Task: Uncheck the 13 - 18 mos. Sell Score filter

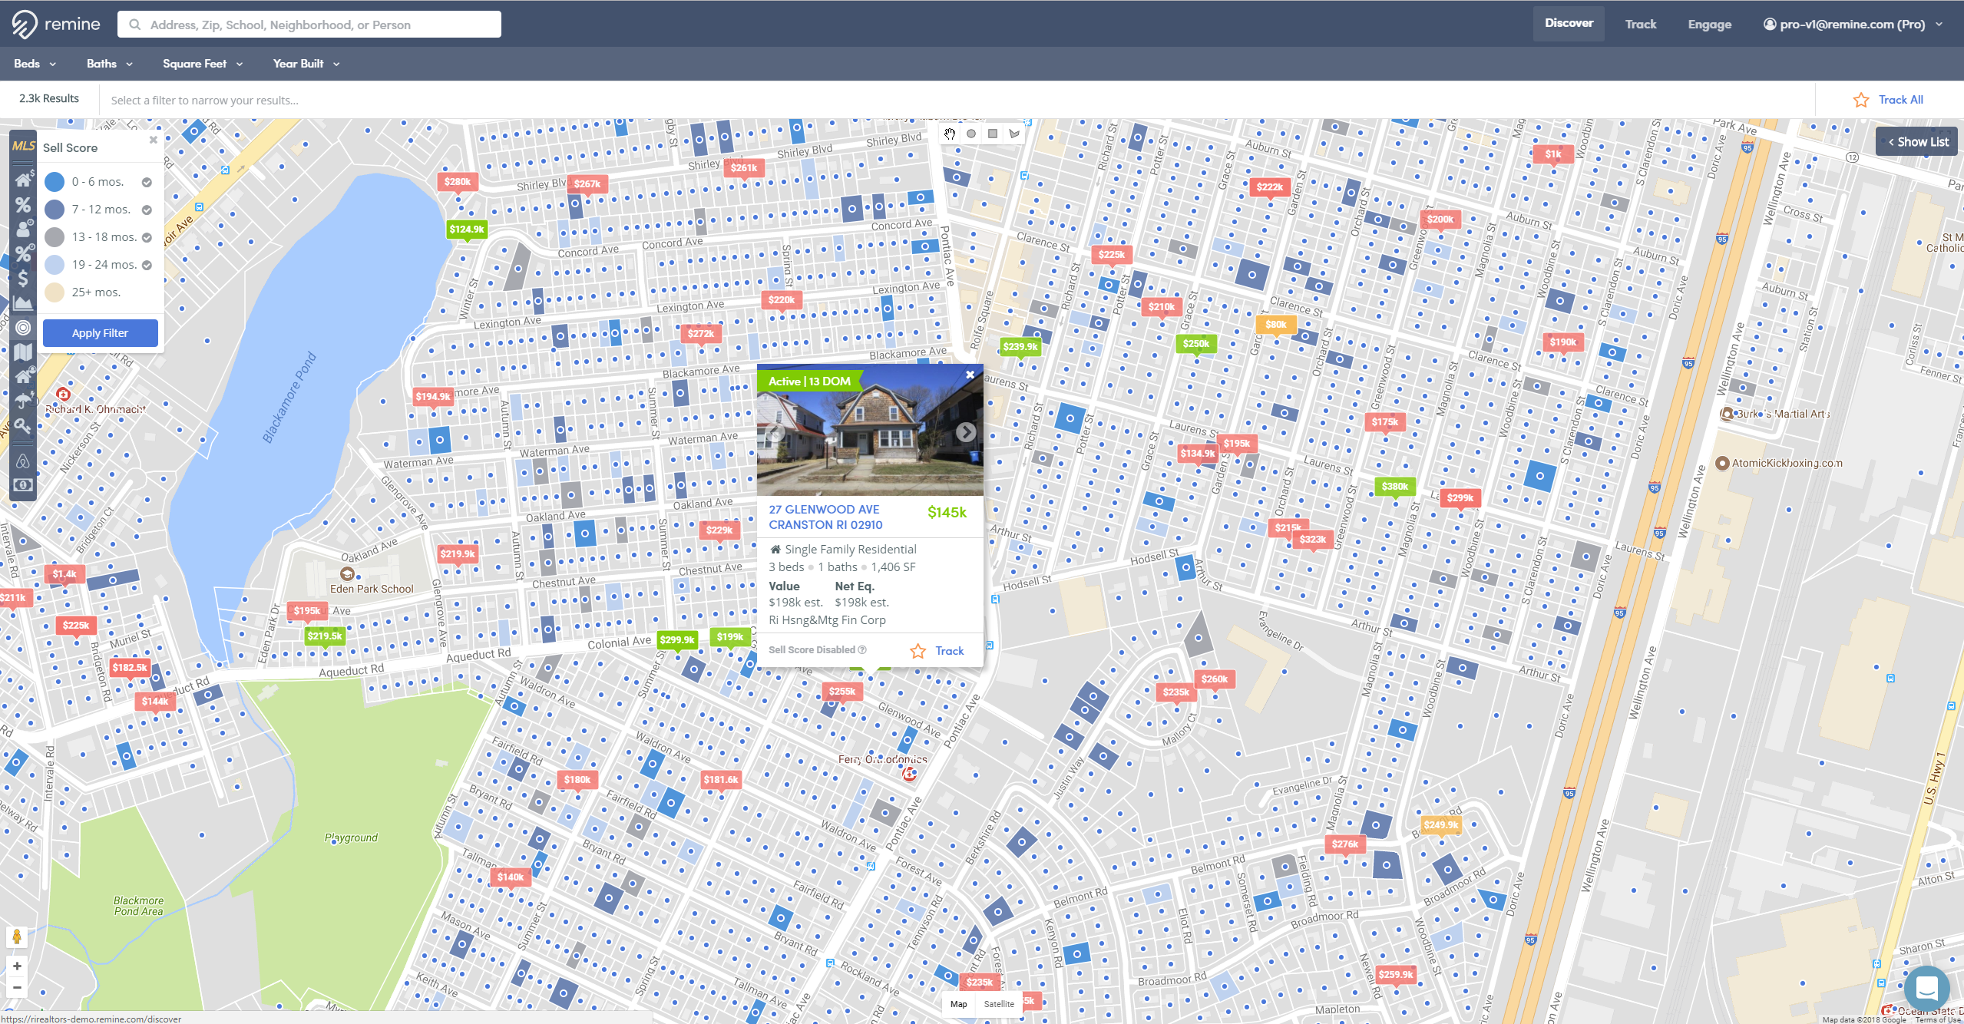Action: [147, 236]
